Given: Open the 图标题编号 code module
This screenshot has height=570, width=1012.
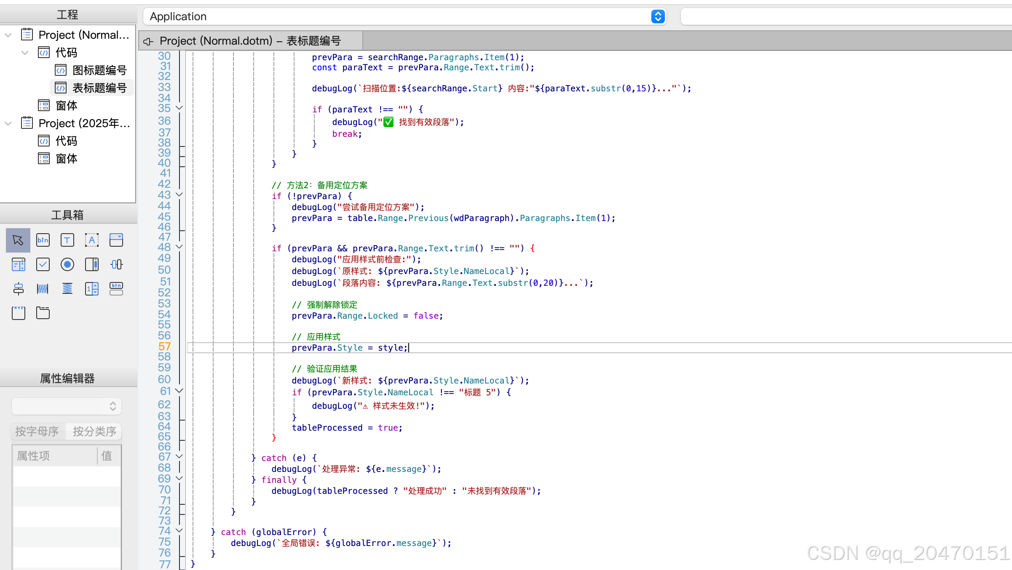Looking at the screenshot, I should click(99, 70).
